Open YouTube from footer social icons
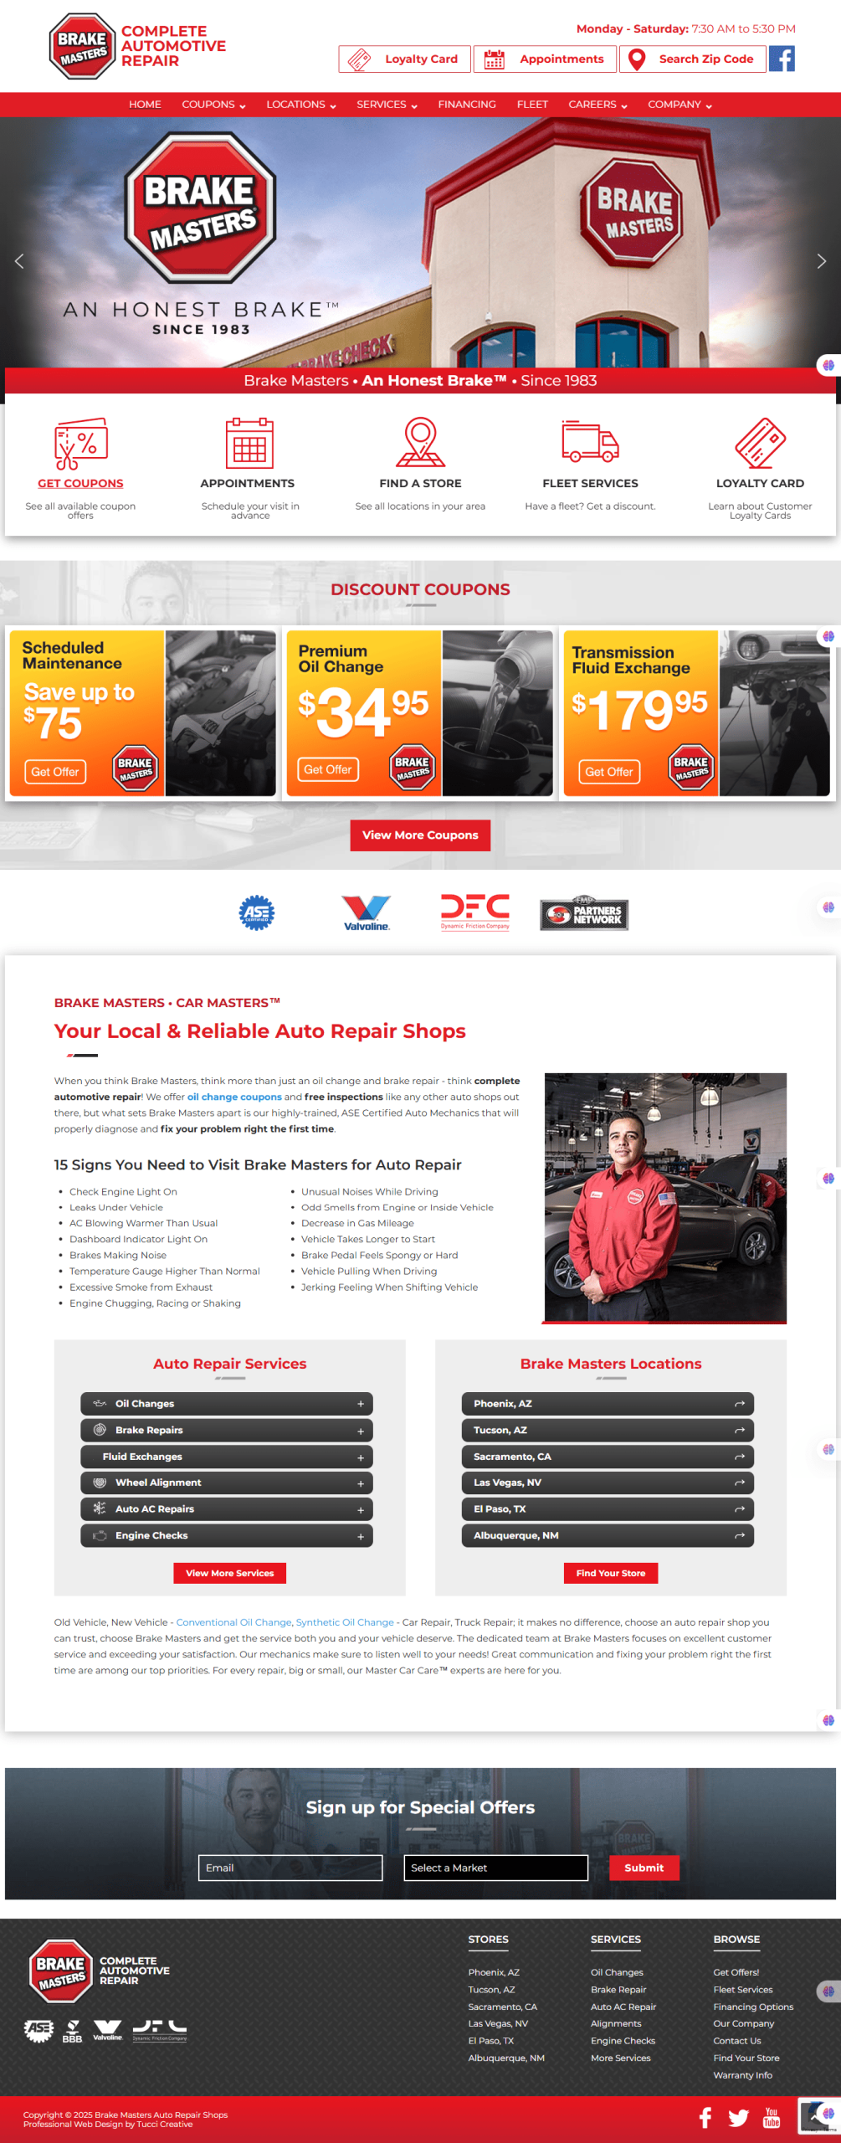The width and height of the screenshot is (841, 2143). [x=772, y=2118]
